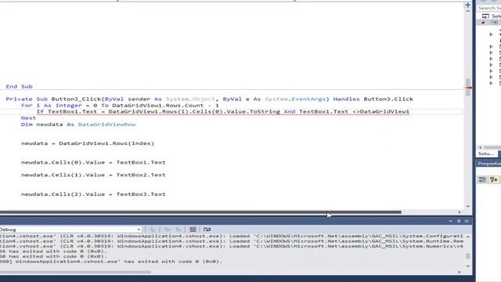Click the Properties panel title bar
Viewport: 501px width, 282px height.
[x=488, y=164]
